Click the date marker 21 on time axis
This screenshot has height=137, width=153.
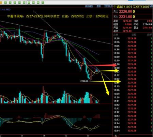pos(44,136)
